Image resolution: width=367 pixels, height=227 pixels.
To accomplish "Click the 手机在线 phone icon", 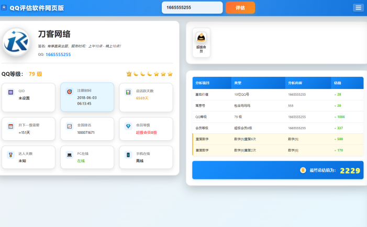I will click(128, 155).
